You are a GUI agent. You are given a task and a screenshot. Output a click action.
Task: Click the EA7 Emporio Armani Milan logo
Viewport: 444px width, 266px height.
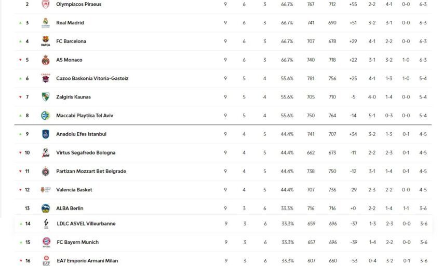pos(46,261)
